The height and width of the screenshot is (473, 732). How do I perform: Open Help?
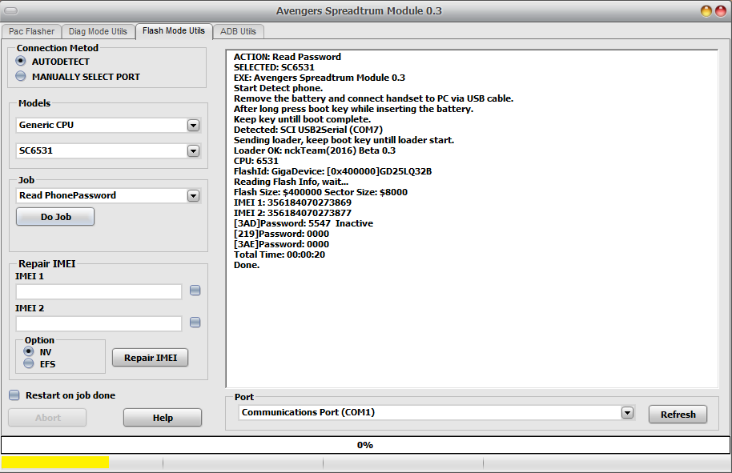tap(163, 418)
